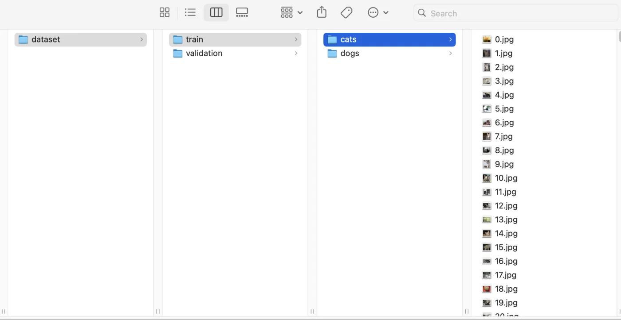
Task: Select file 9.jpg
Action: (x=504, y=164)
